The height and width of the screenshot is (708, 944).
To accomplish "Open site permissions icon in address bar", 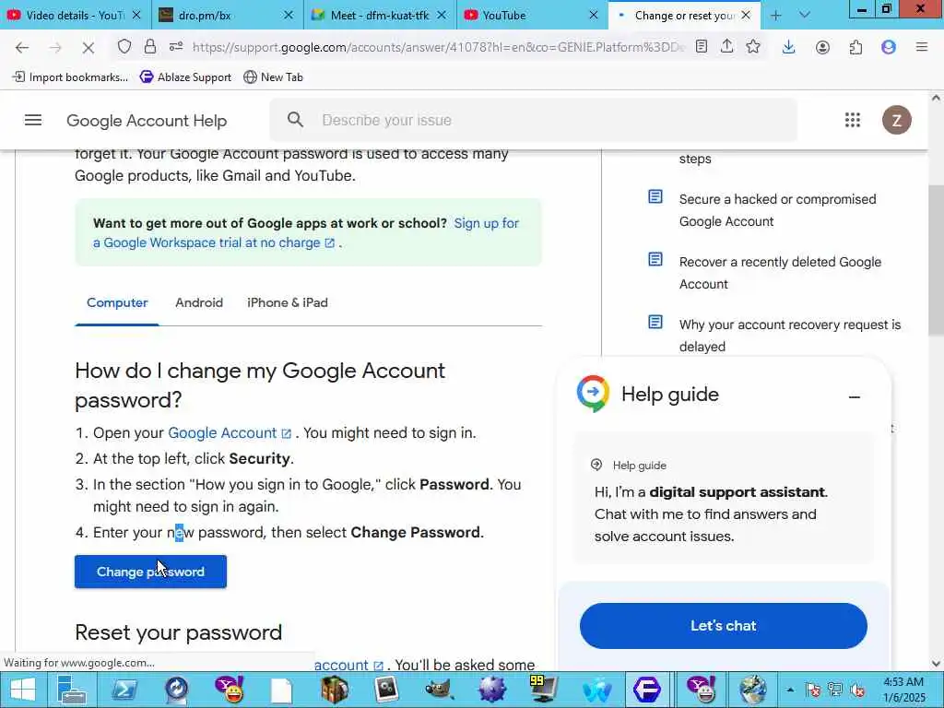I will [176, 46].
